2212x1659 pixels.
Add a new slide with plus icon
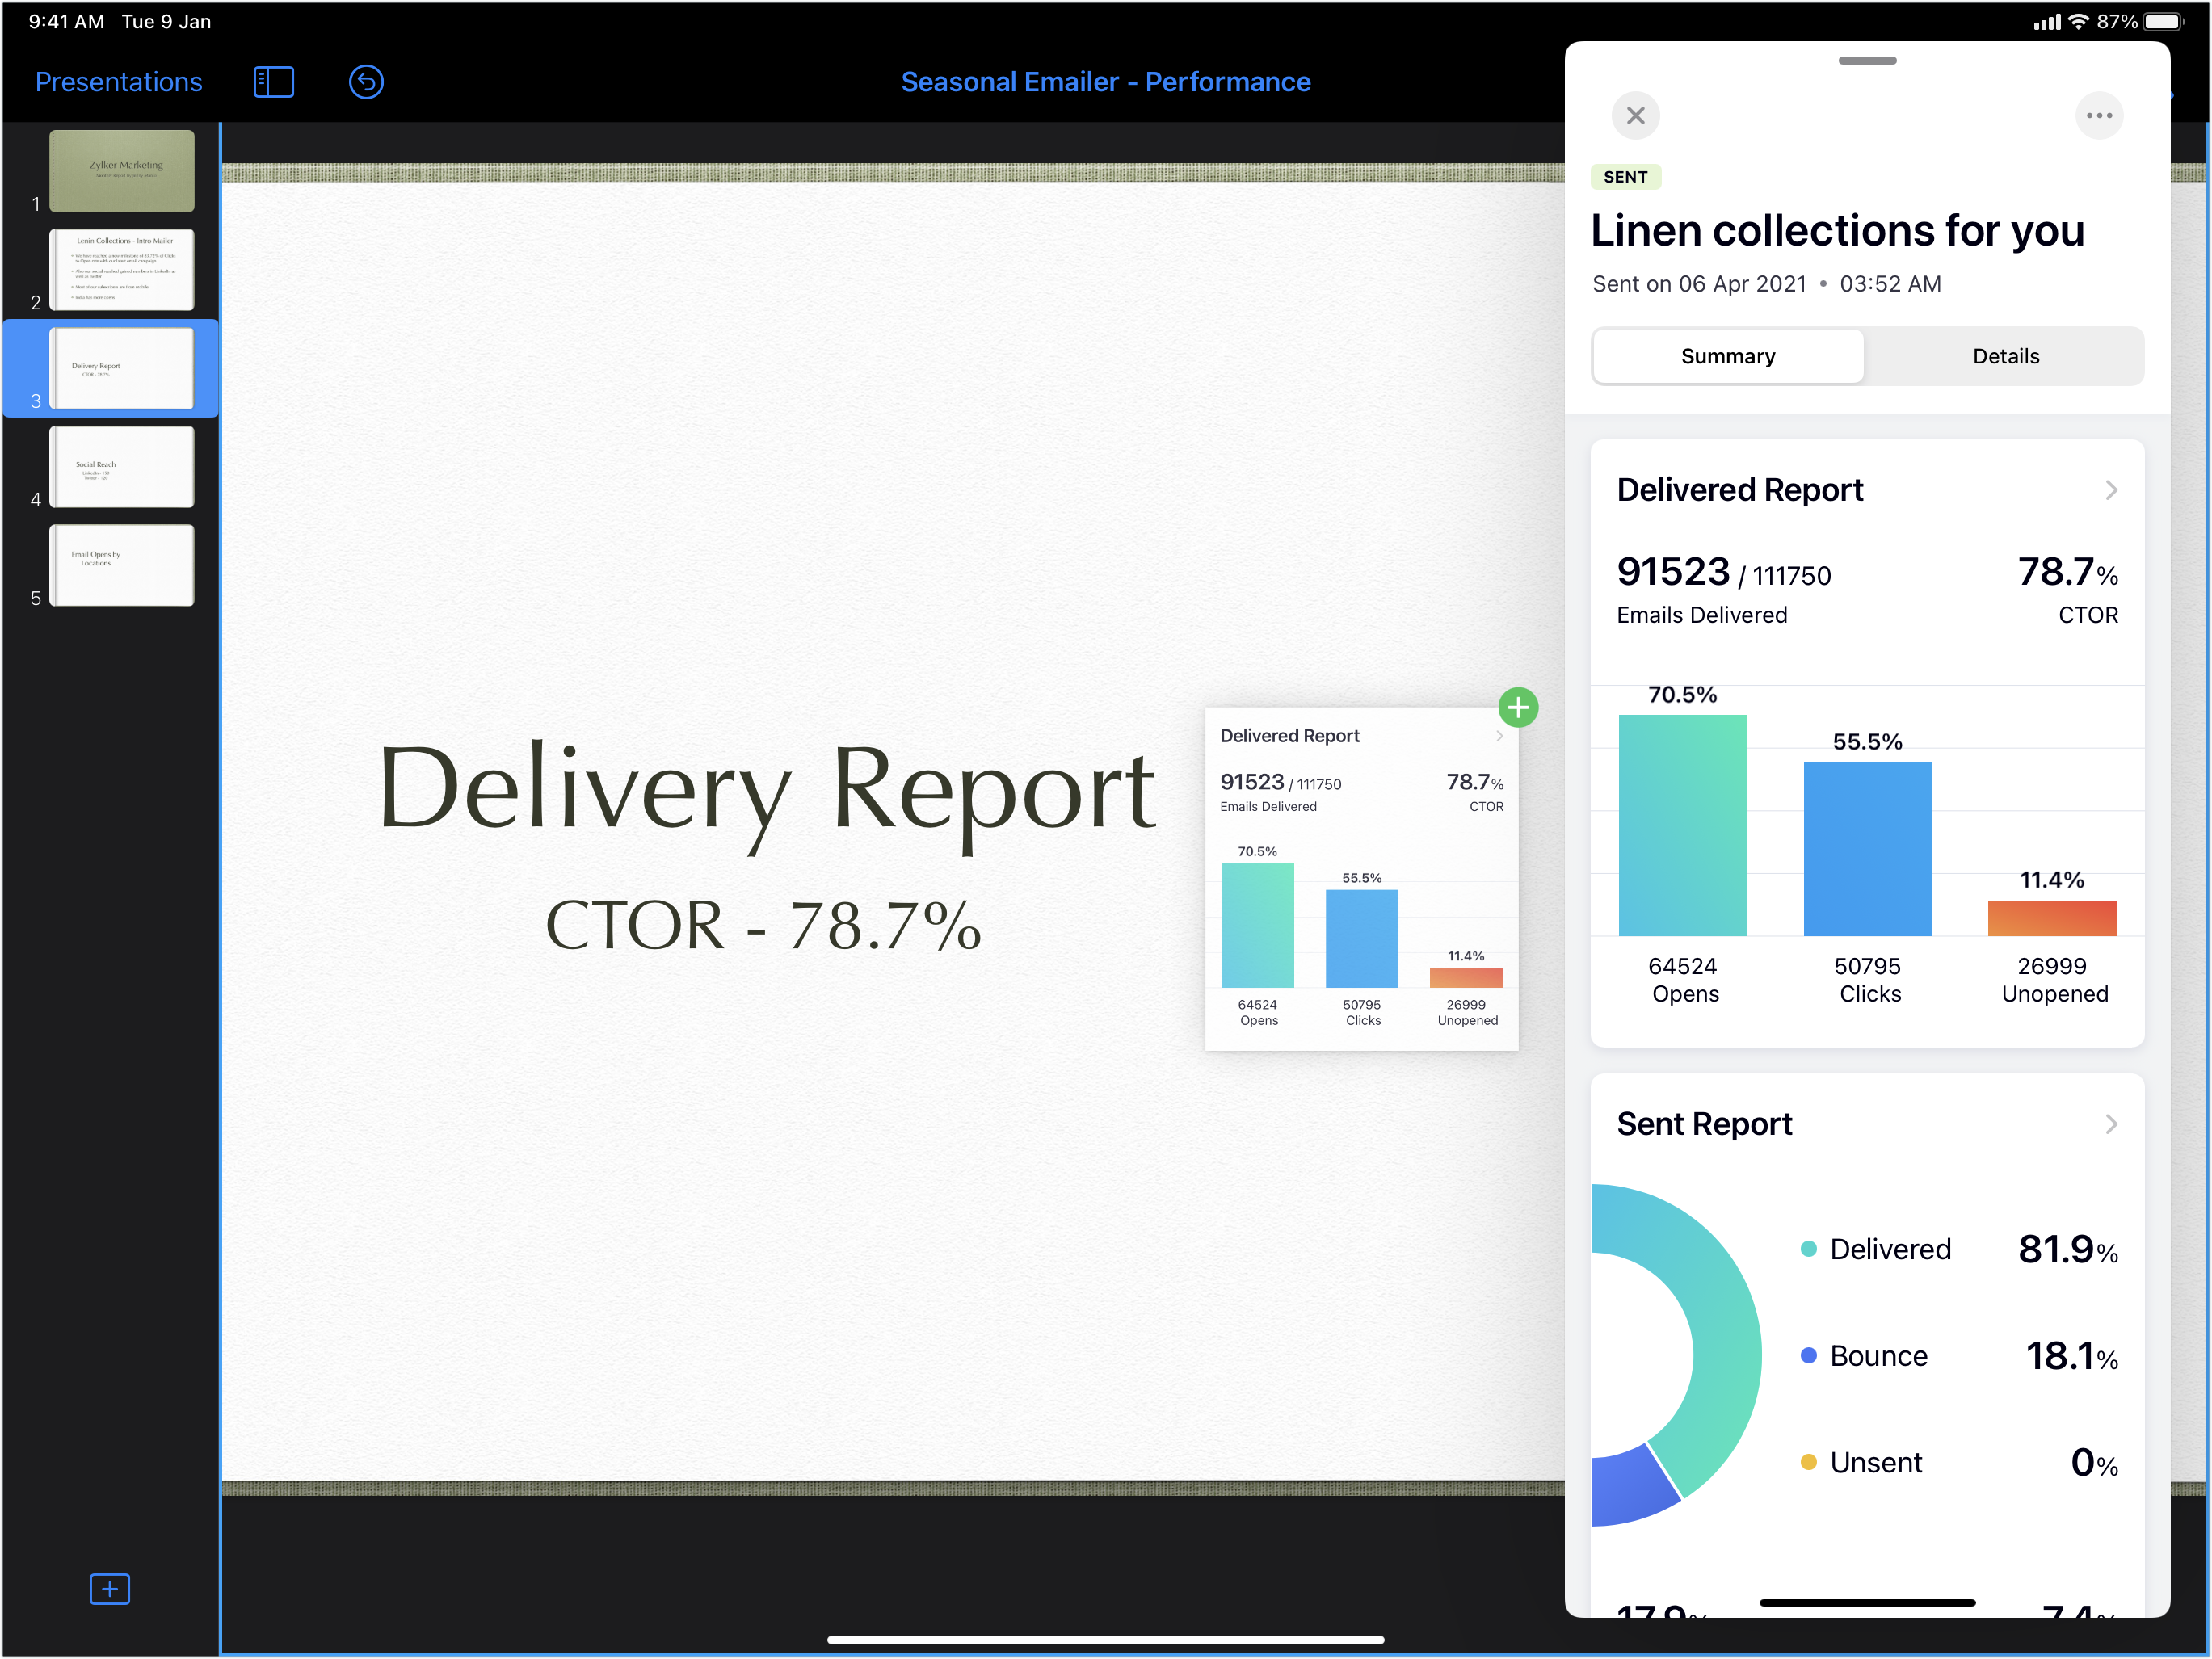109,1589
